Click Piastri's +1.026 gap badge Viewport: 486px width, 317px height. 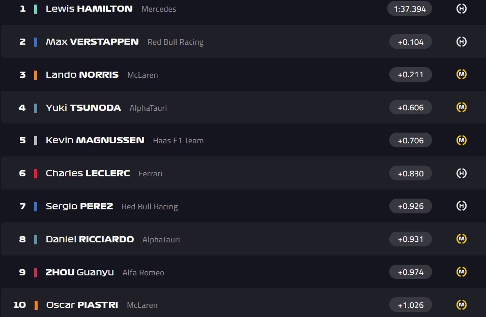tap(410, 305)
